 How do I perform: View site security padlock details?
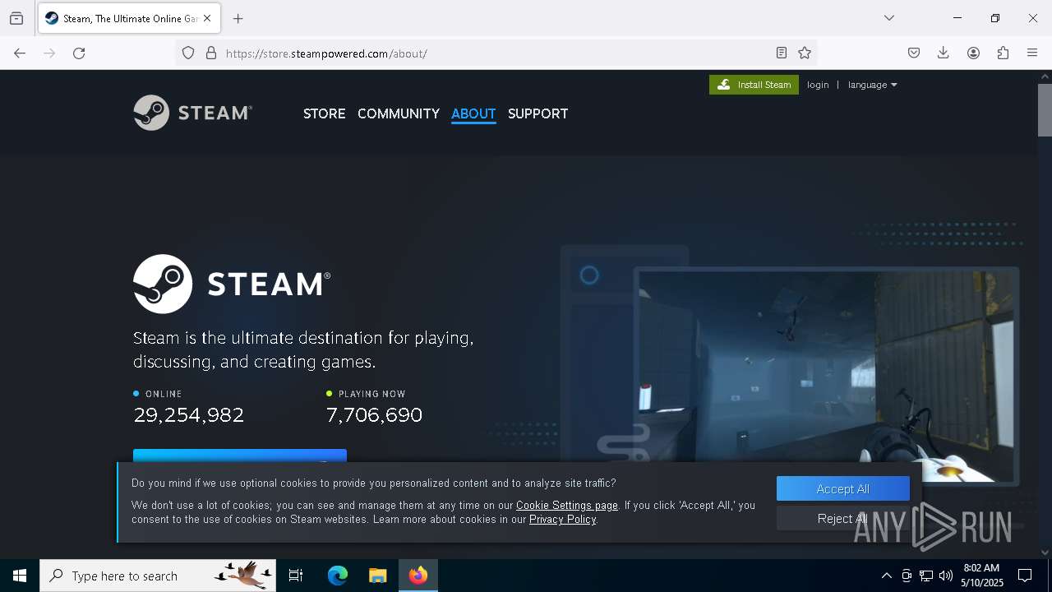click(211, 53)
